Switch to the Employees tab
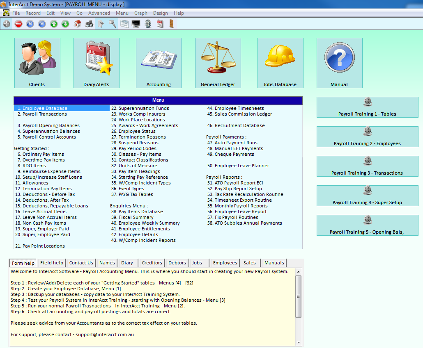 pyautogui.click(x=225, y=263)
